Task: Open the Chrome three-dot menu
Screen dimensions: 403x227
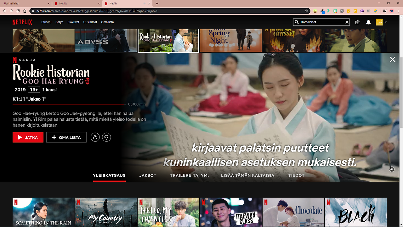Action: [399, 11]
